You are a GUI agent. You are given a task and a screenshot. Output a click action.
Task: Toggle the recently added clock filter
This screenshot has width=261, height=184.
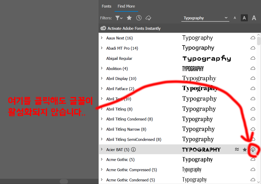(x=139, y=18)
